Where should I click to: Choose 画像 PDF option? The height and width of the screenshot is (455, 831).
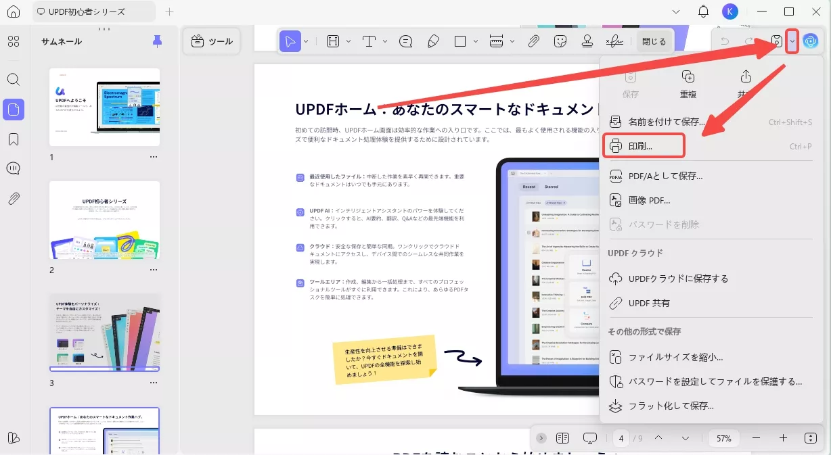(x=711, y=200)
